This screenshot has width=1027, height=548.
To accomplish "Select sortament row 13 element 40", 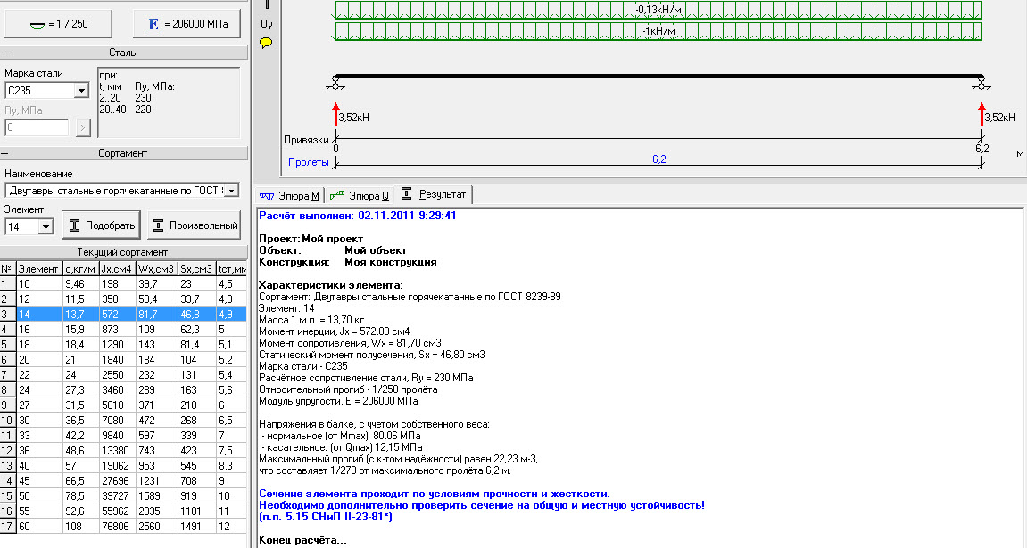I will coord(123,466).
